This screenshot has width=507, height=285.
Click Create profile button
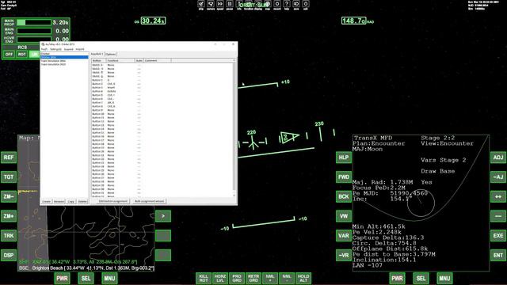[x=46, y=201]
